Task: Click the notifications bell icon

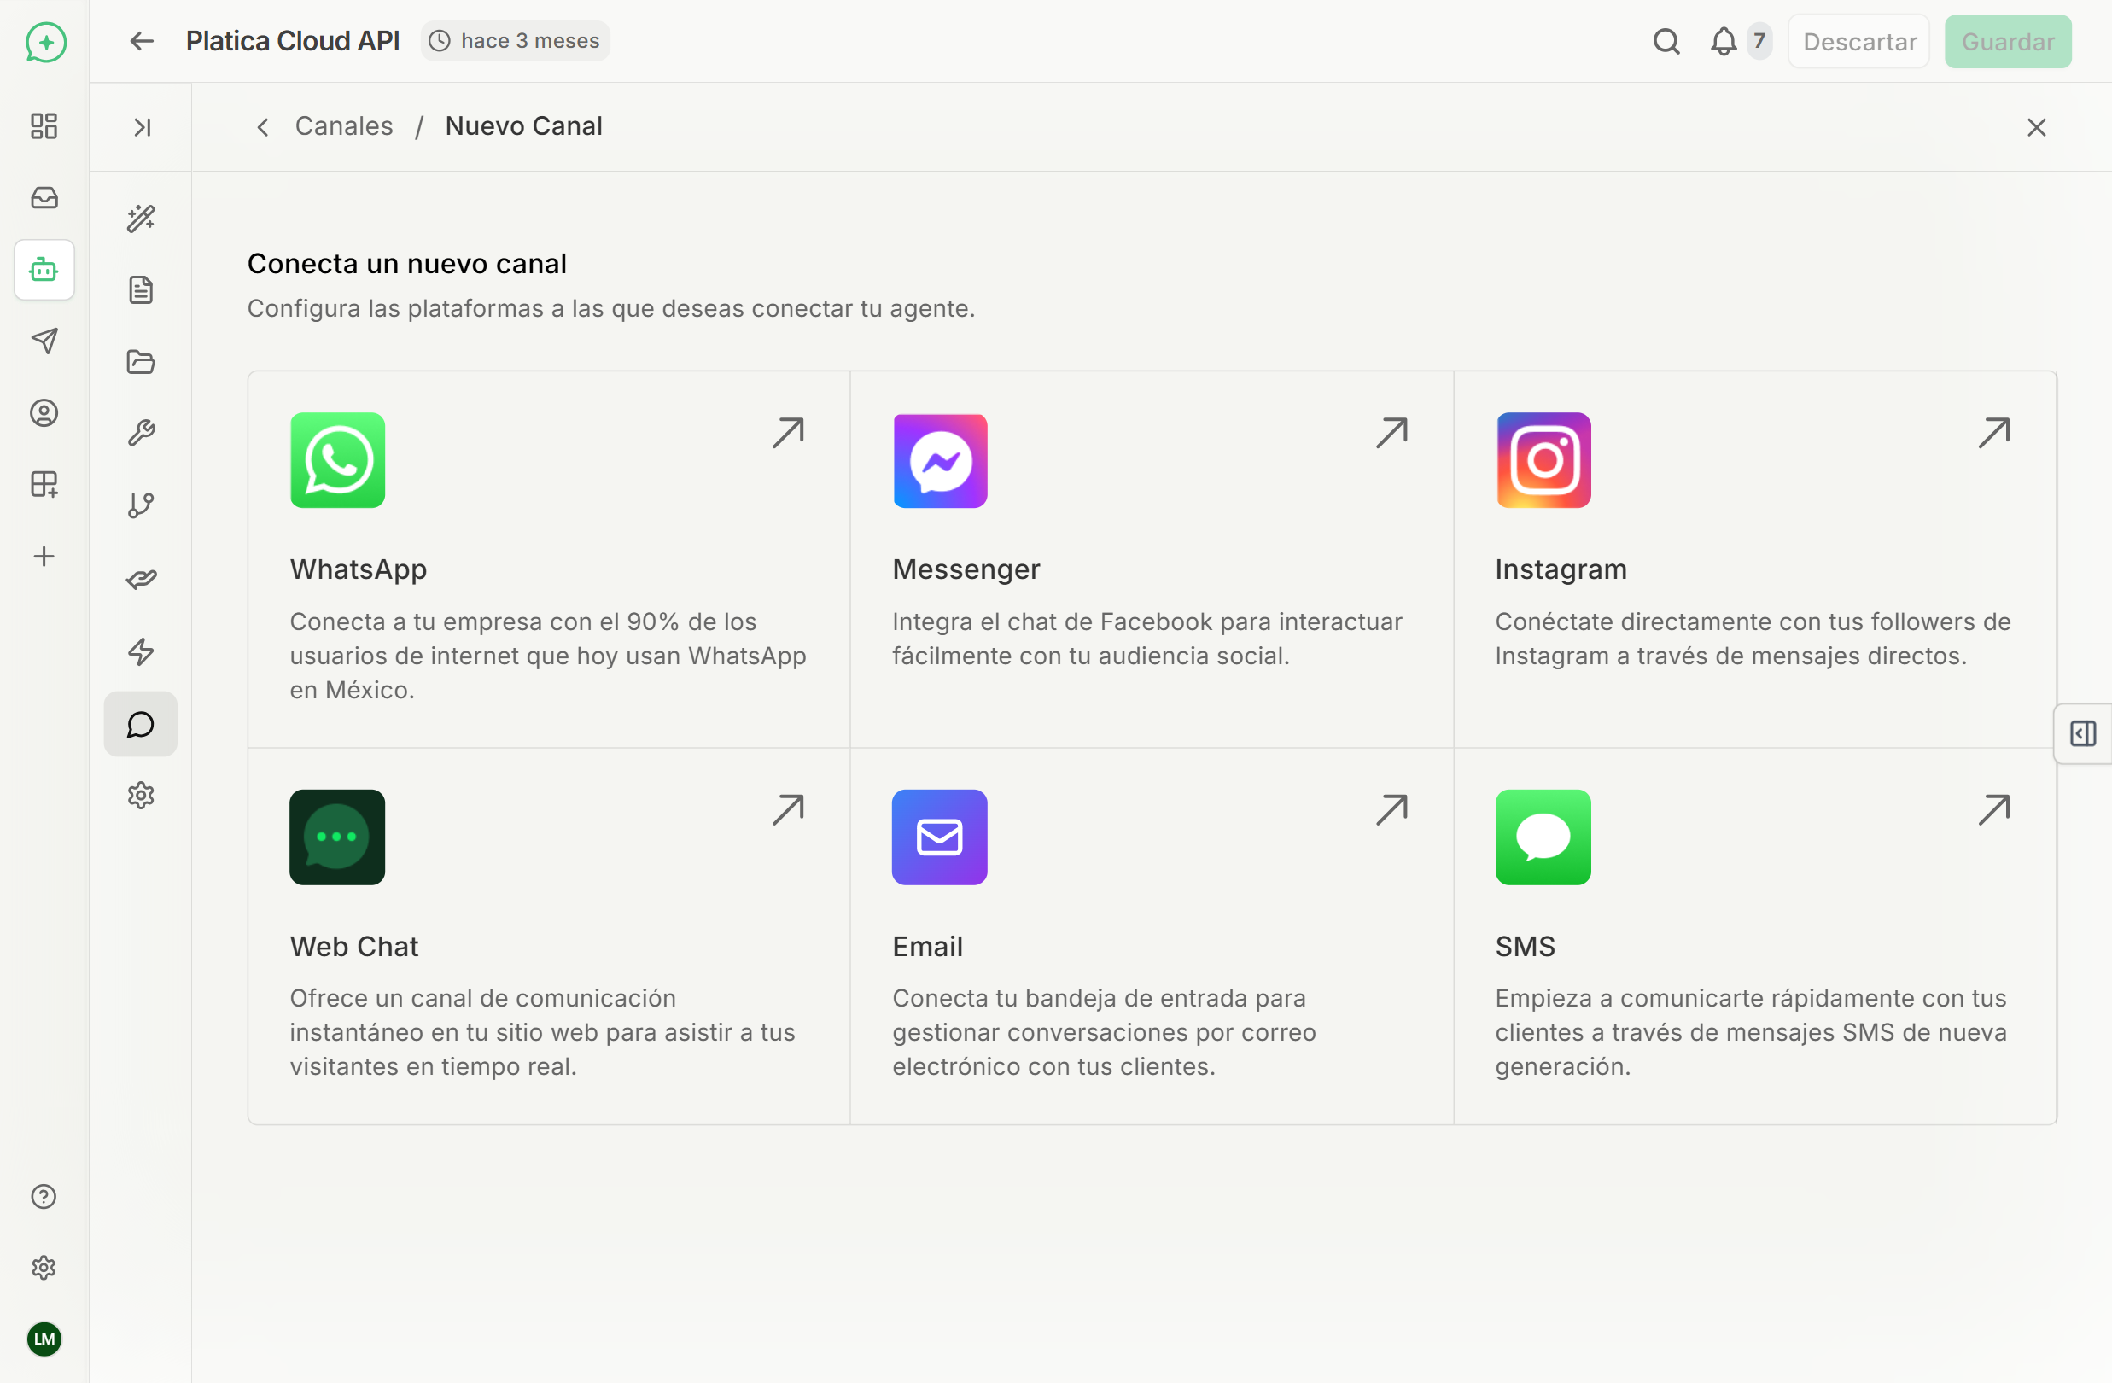Action: point(1724,41)
